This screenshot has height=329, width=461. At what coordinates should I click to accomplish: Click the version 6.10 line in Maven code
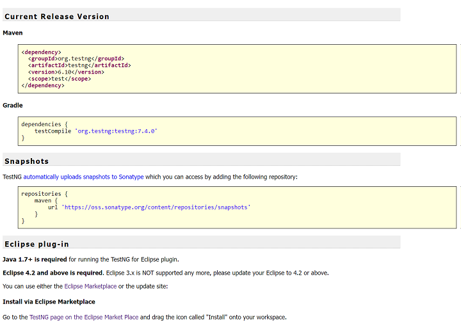(65, 72)
